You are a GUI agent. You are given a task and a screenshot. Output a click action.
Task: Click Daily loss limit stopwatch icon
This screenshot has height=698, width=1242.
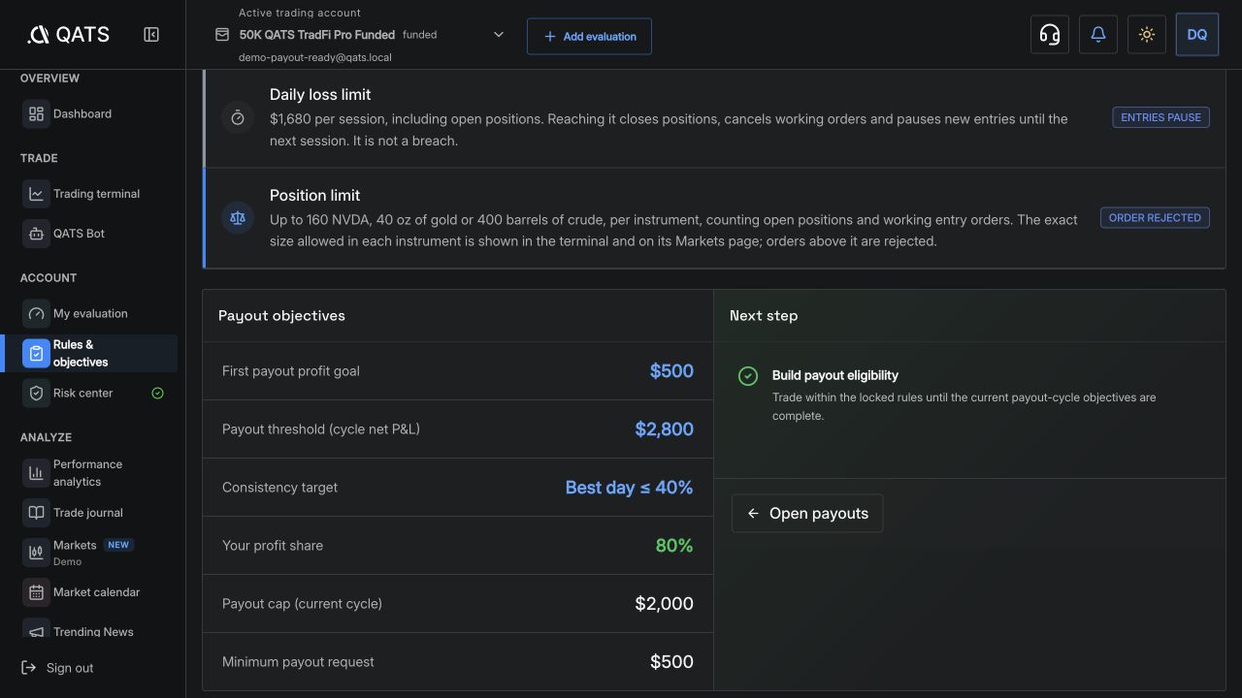(238, 117)
